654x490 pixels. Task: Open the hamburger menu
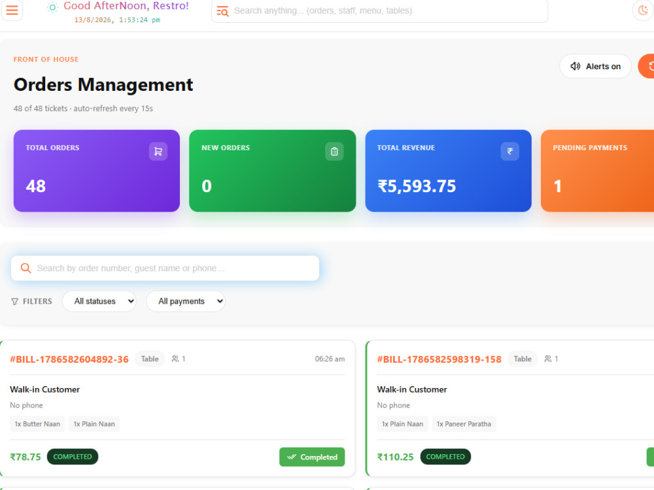(x=12, y=10)
